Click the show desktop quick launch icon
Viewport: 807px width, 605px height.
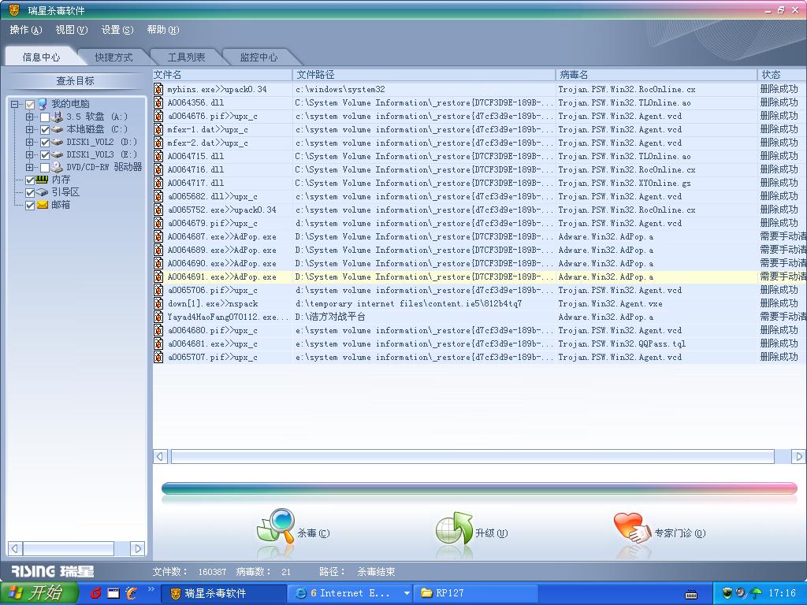113,593
